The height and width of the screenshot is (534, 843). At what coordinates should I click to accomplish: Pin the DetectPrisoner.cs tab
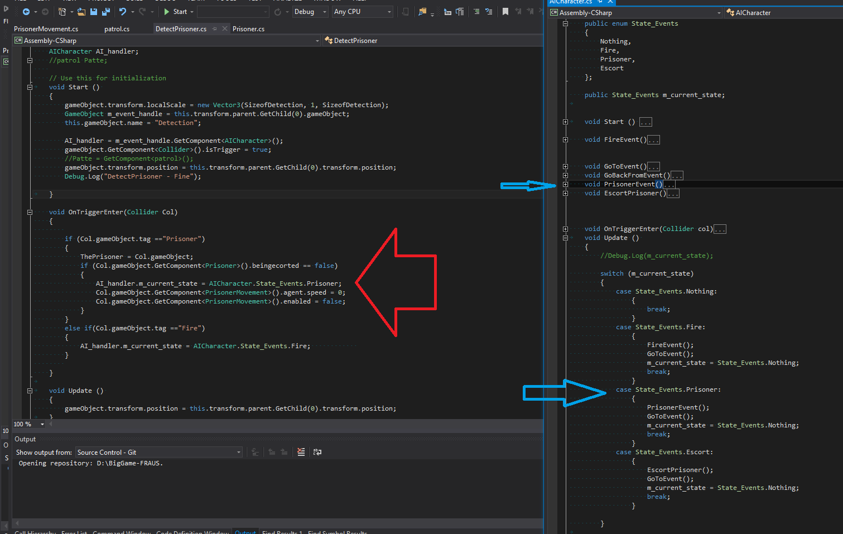click(215, 29)
